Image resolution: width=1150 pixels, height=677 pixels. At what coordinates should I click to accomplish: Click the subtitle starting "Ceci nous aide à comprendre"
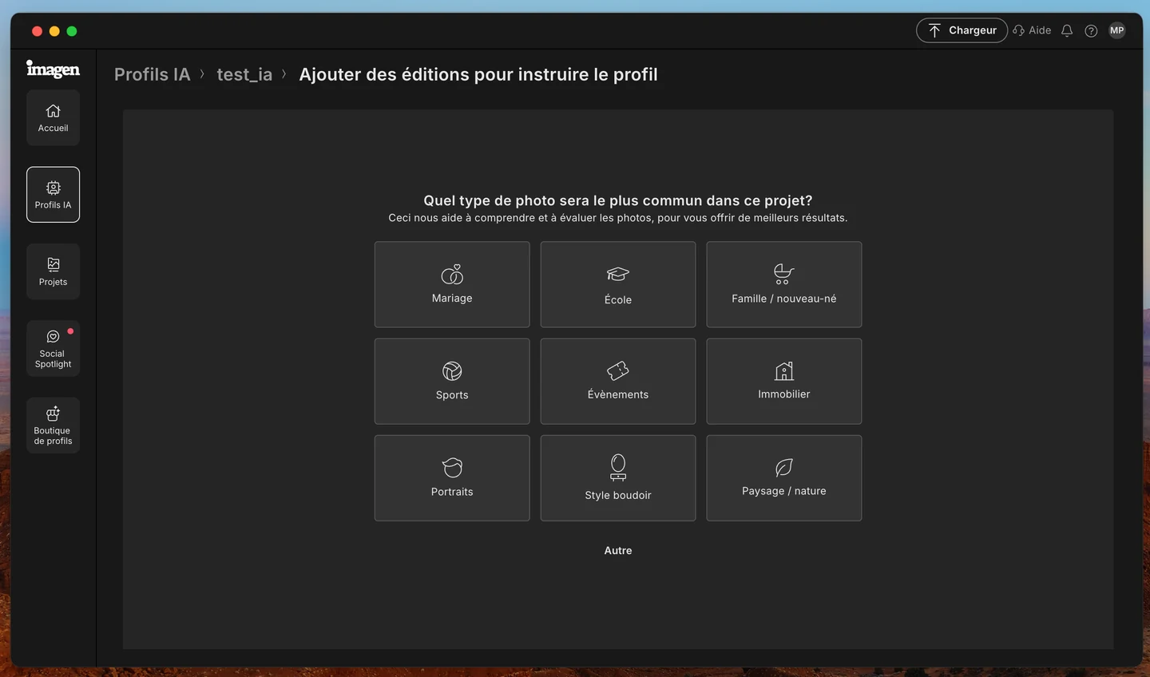pos(618,218)
